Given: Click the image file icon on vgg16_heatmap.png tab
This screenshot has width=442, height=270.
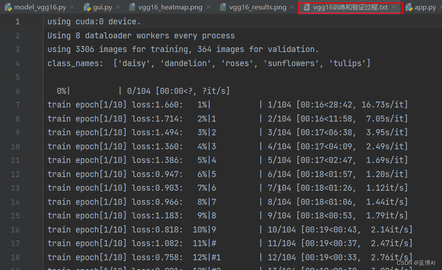Looking at the screenshot, I should (x=132, y=7).
